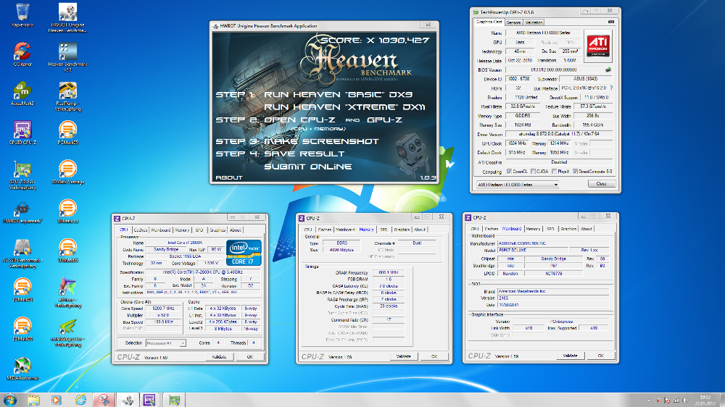Click volume icon in system tray
This screenshot has width=725, height=407.
point(685,400)
